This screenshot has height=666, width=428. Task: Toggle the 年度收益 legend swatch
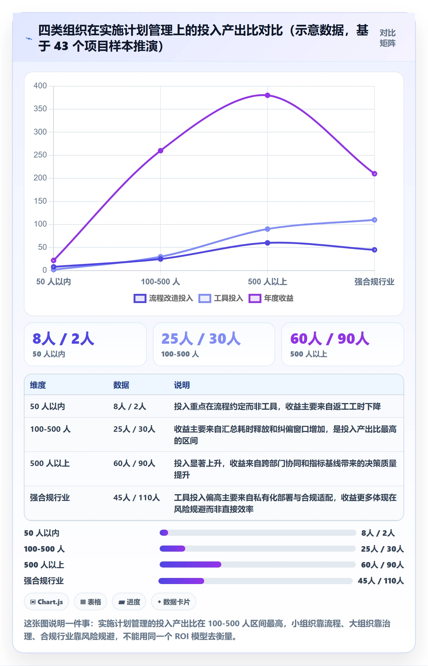click(x=255, y=298)
